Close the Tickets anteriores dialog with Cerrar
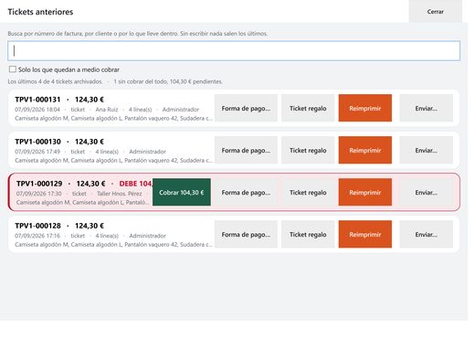Viewport: 475px width, 339px height. (x=435, y=12)
